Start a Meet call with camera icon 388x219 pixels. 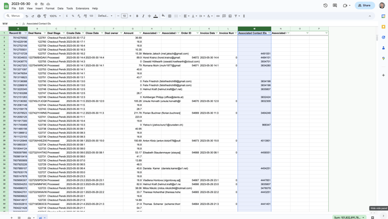[345, 6]
